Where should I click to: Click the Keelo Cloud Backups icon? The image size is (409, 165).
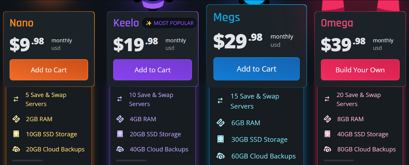(x=120, y=149)
